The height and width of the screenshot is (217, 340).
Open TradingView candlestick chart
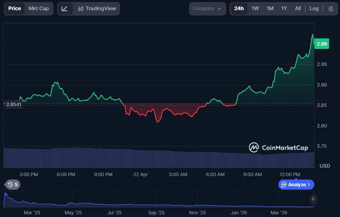(x=97, y=8)
